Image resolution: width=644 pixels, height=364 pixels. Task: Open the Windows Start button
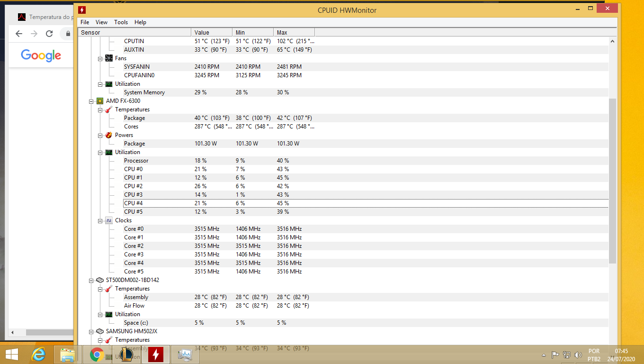click(x=11, y=355)
